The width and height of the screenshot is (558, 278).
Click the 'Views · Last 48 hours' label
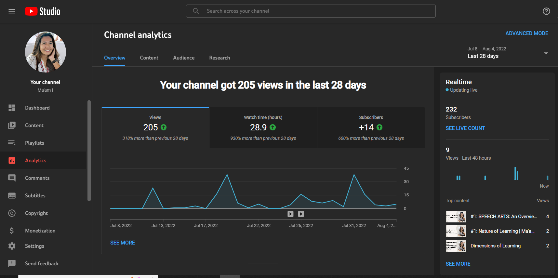[468, 158]
